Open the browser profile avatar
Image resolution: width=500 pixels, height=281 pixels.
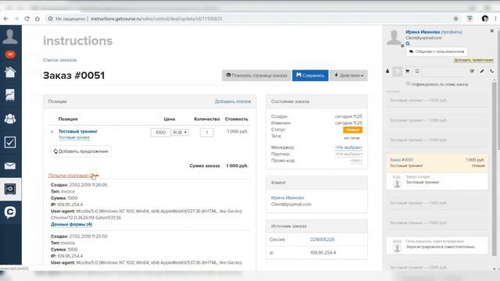point(485,19)
